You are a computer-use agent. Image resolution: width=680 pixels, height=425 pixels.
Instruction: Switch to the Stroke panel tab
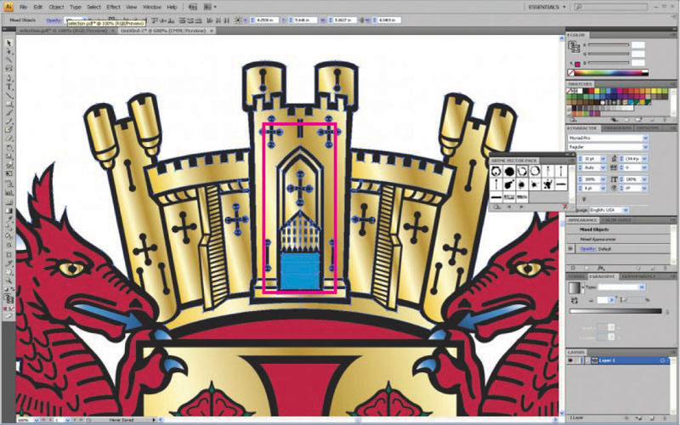(x=576, y=276)
